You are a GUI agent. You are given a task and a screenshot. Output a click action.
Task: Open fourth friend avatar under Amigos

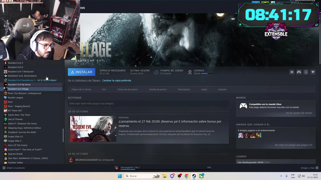tap(259, 135)
